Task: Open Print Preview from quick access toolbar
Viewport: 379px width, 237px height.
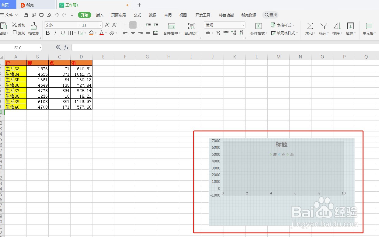Action: pyautogui.click(x=49, y=15)
